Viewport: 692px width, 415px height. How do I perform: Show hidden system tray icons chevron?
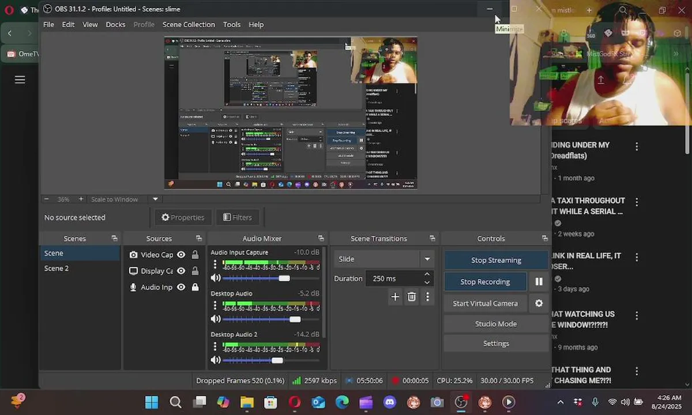click(561, 402)
